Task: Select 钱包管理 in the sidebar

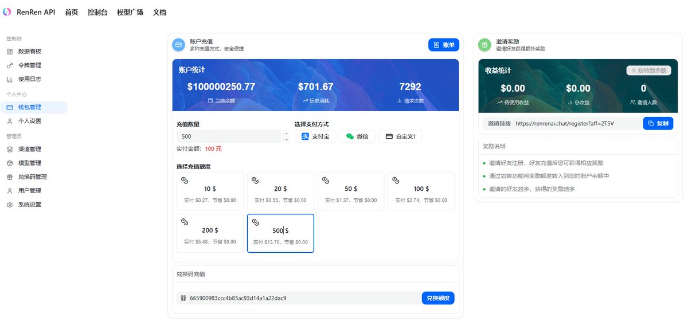Action: 34,107
